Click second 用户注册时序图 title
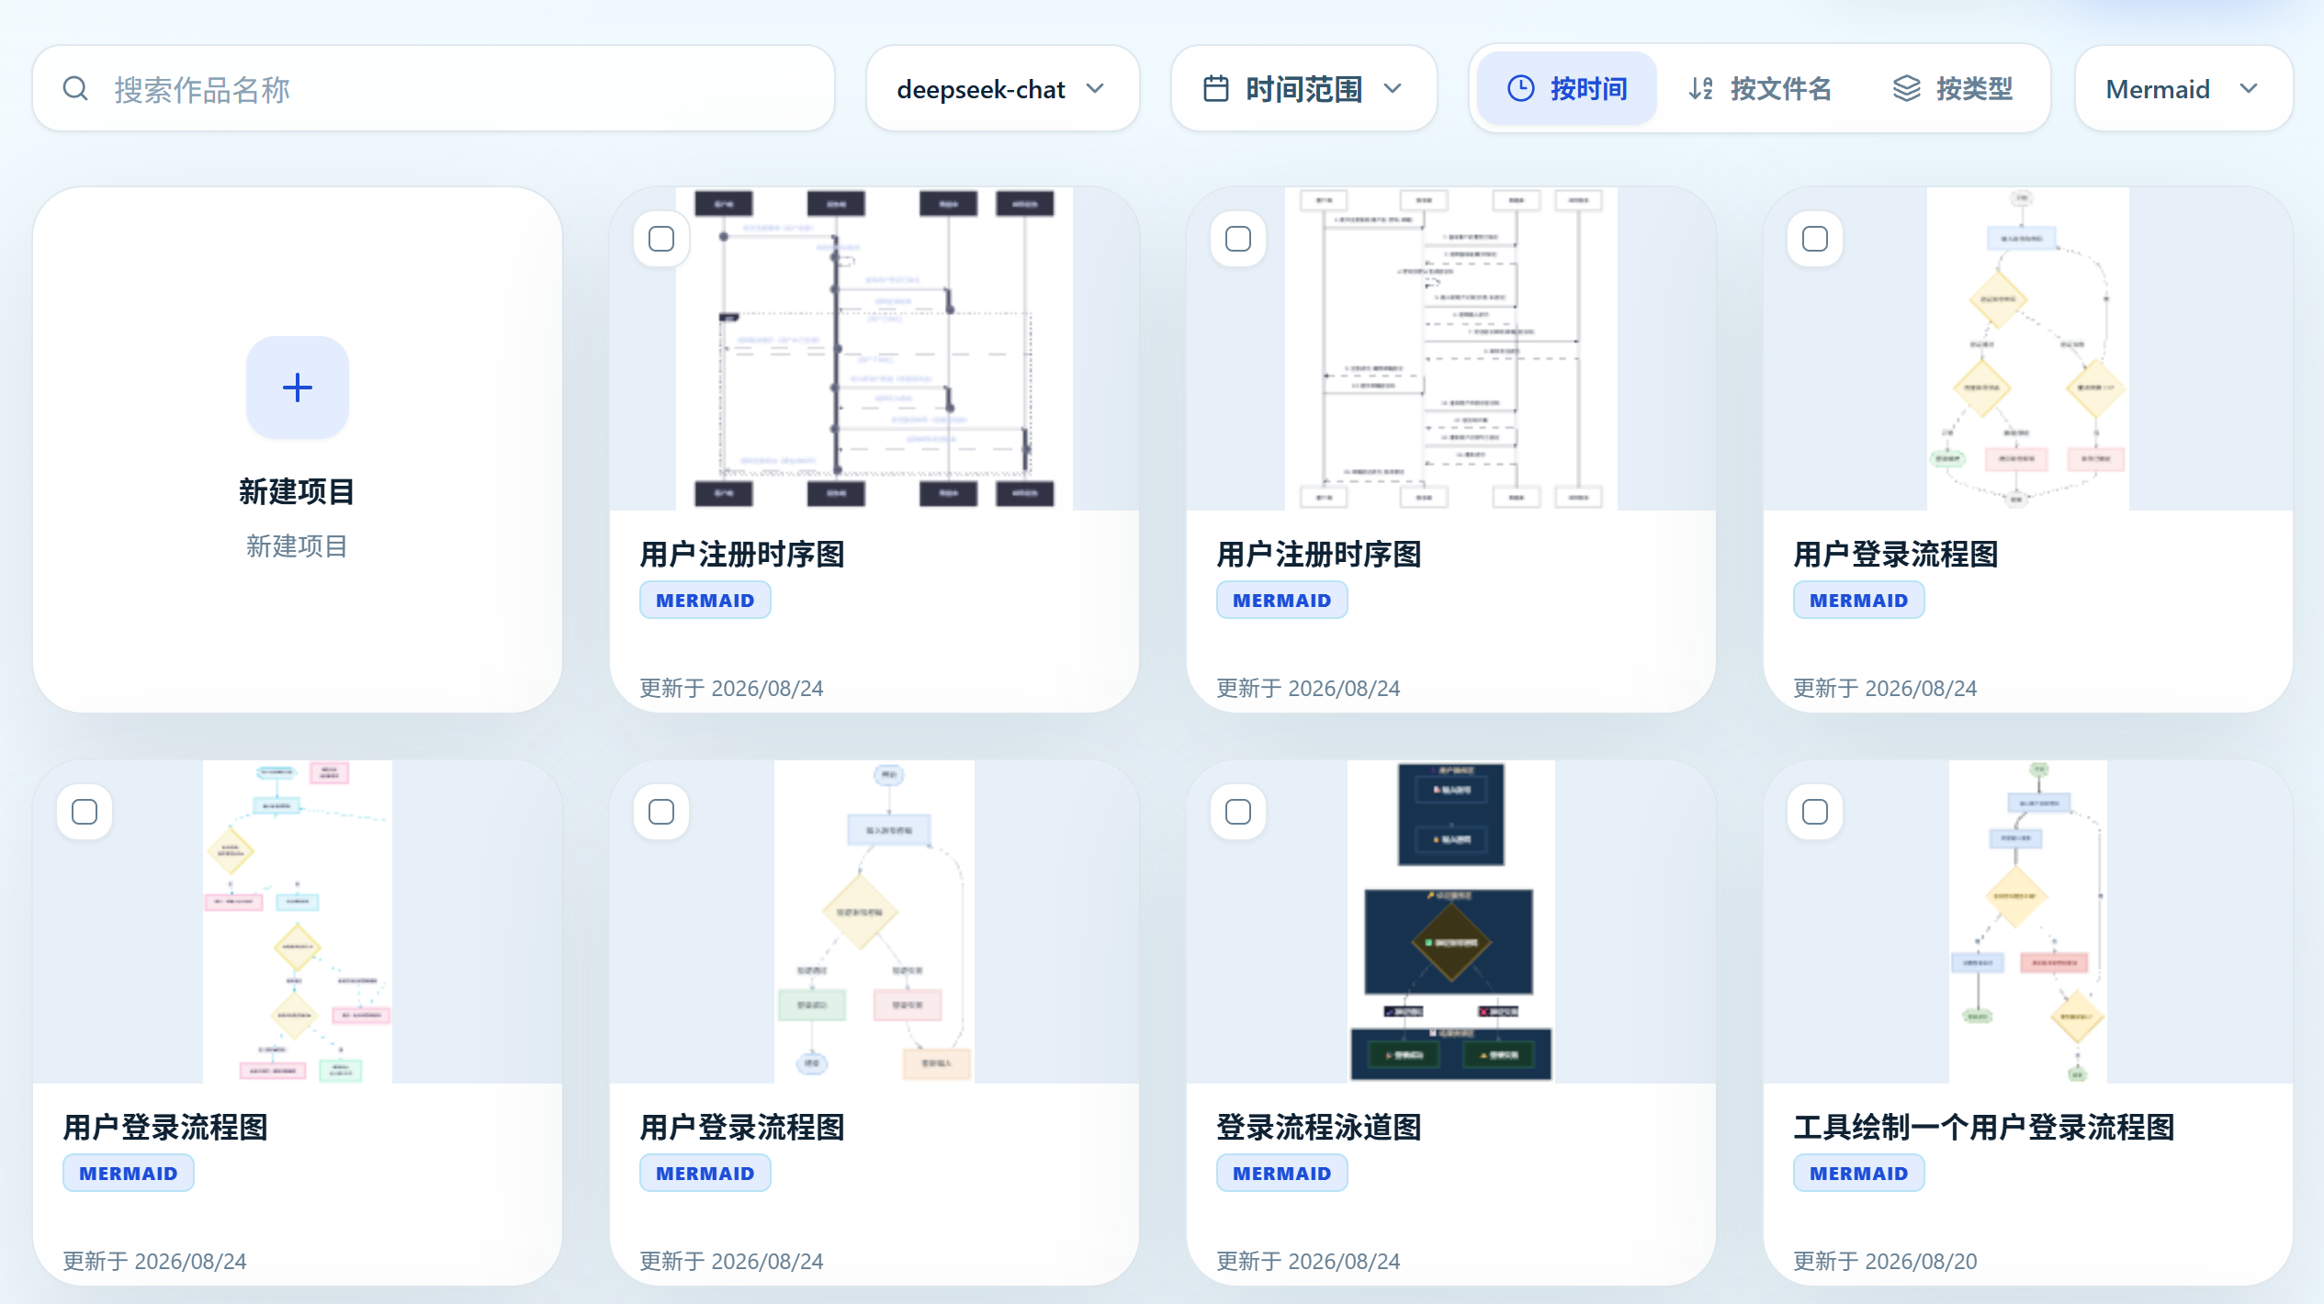 tap(1319, 555)
